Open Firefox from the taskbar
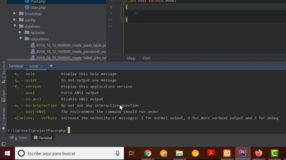Viewport: 286px width, 160px height. pos(258,153)
